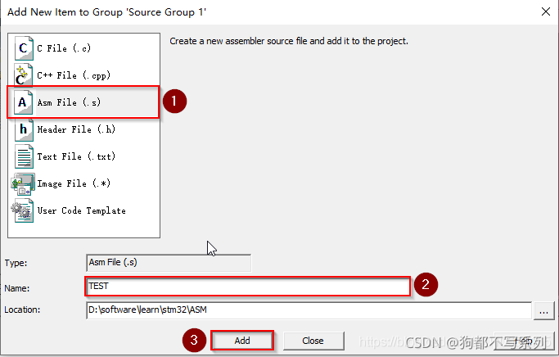Image resolution: width=559 pixels, height=357 pixels.
Task: Pick the Asm File icon
Action: coord(24,102)
